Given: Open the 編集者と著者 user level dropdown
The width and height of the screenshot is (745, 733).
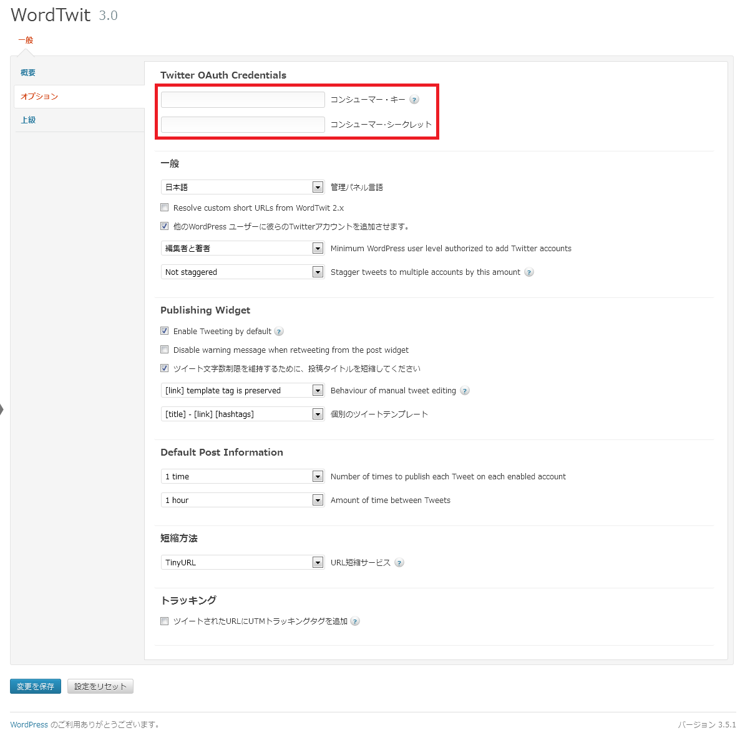Looking at the screenshot, I should (x=242, y=248).
